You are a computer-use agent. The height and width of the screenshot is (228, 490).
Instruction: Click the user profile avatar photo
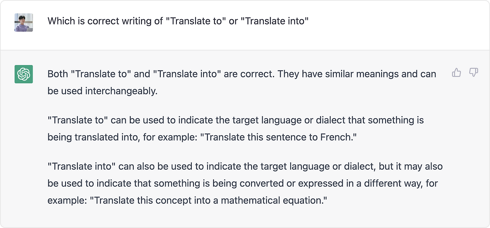[24, 22]
